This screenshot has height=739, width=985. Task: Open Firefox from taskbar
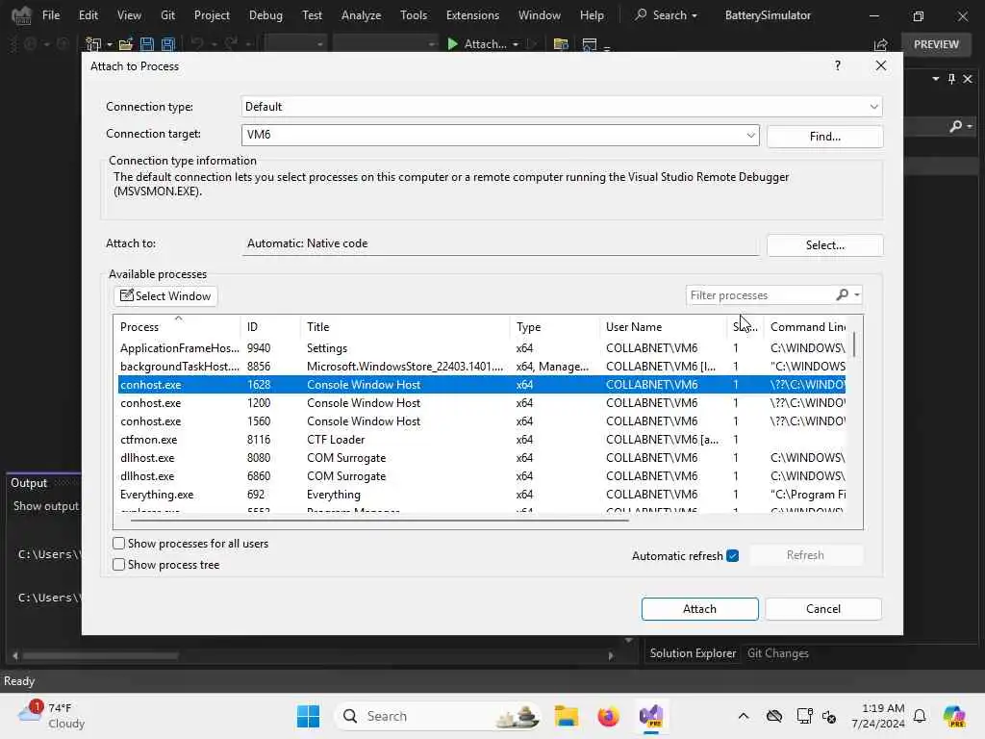pyautogui.click(x=608, y=716)
